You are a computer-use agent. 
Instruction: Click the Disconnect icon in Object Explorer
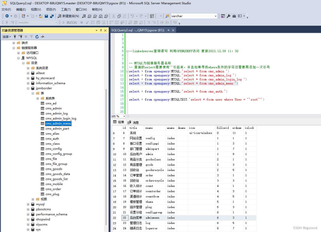[21, 37]
